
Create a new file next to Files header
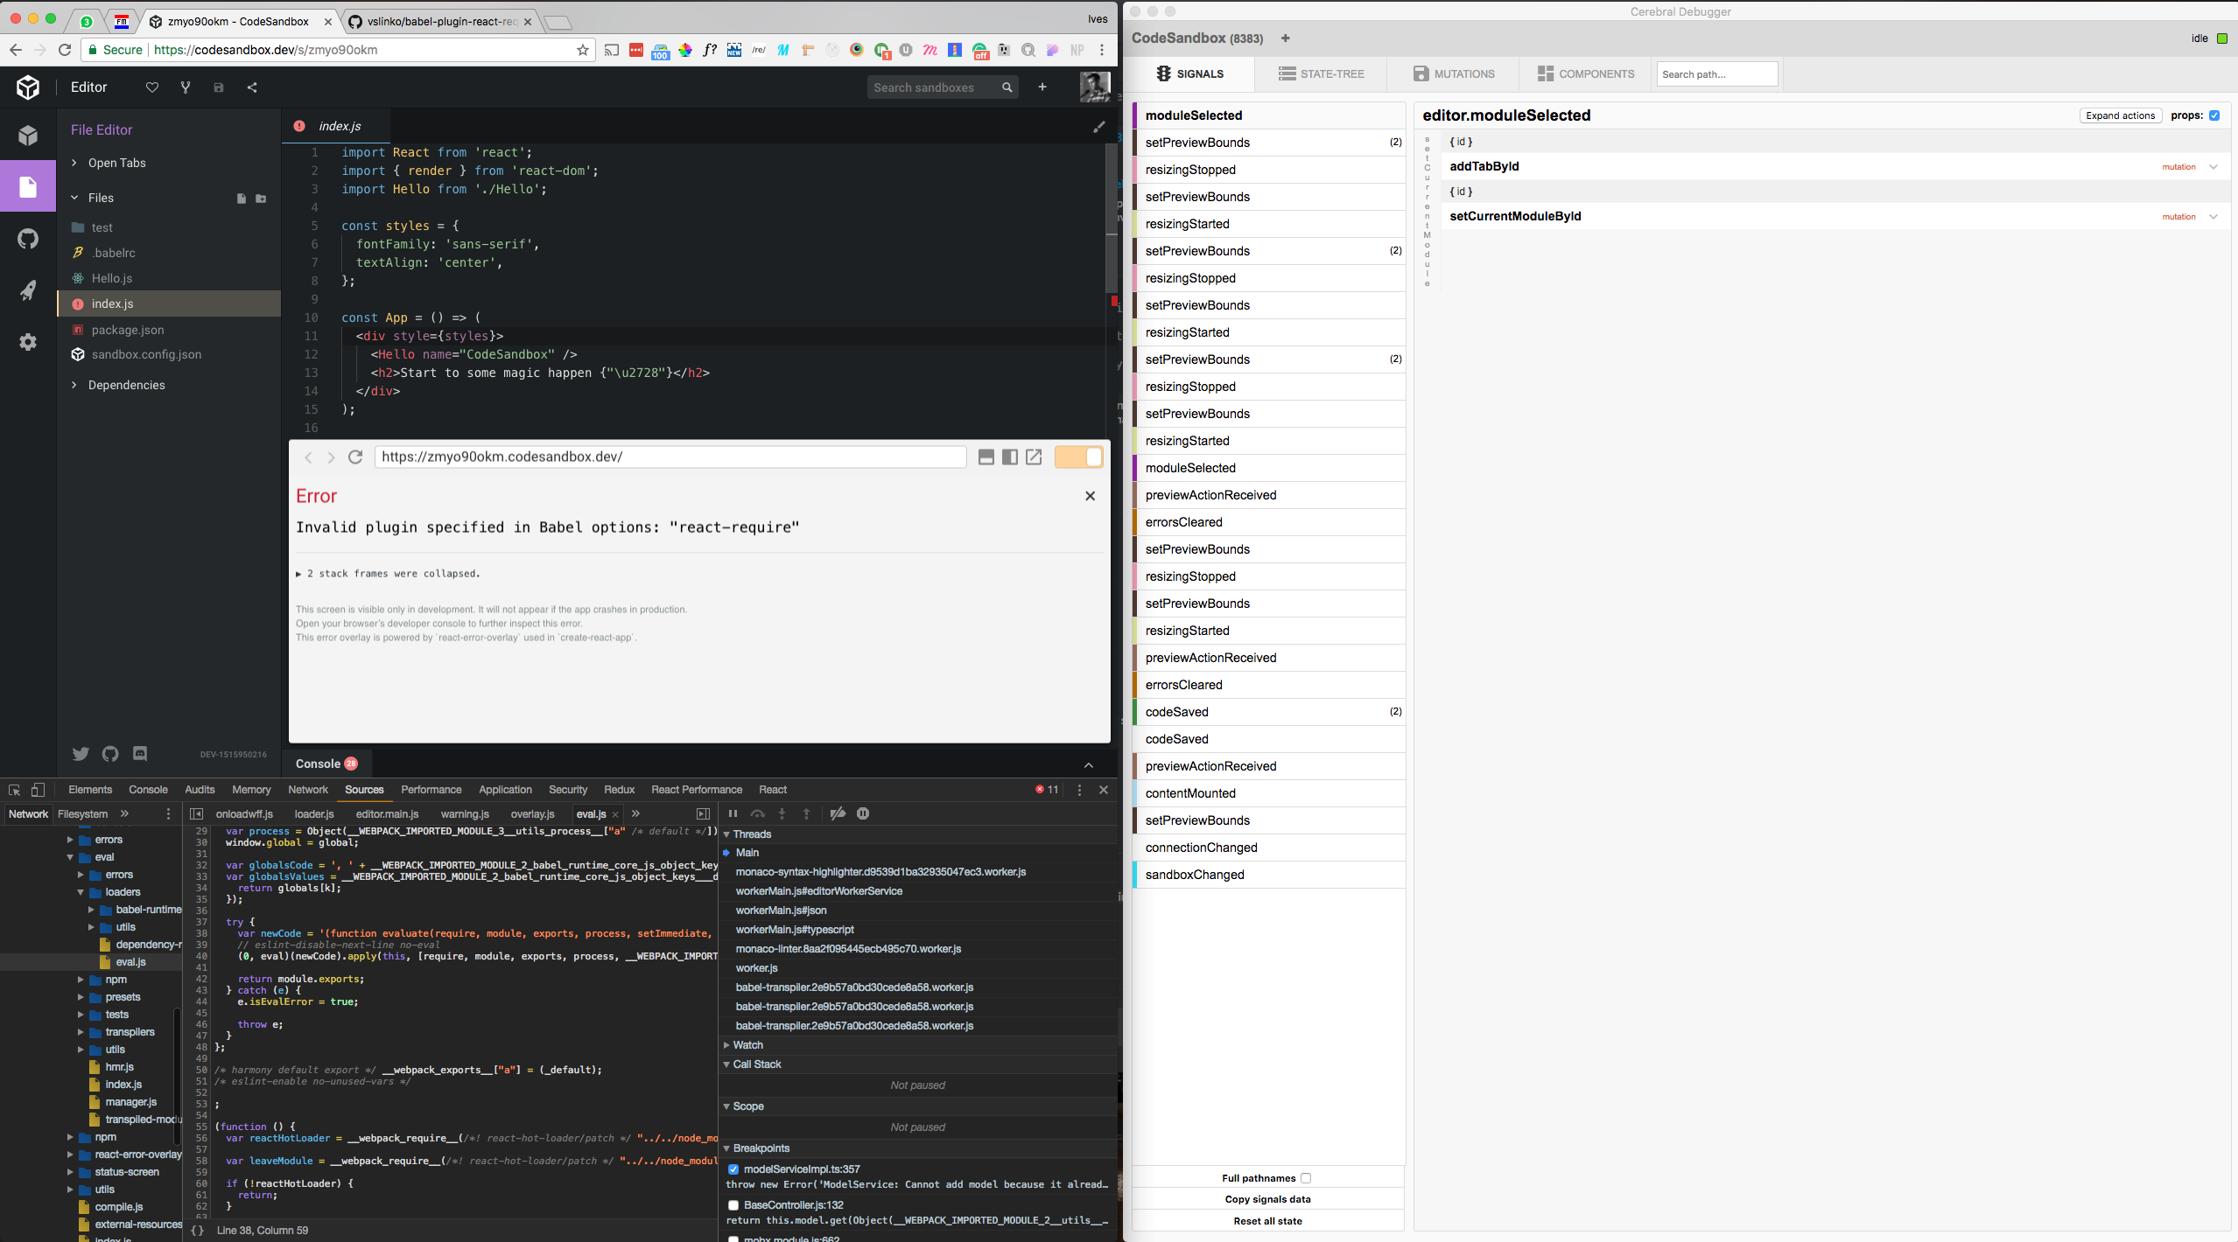pos(242,199)
